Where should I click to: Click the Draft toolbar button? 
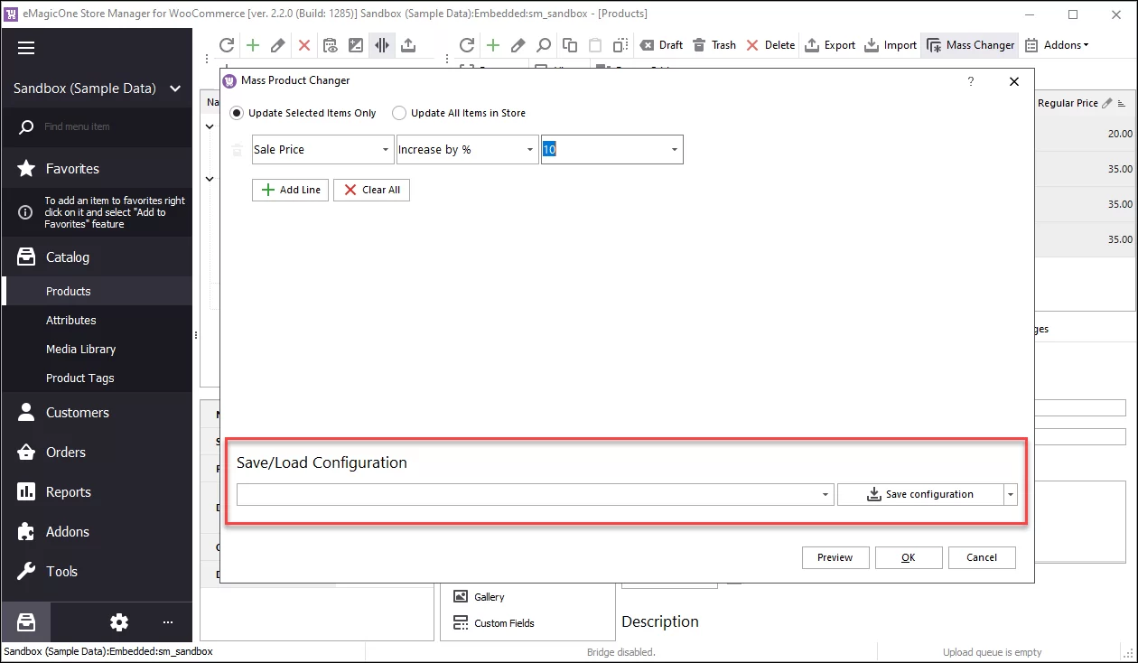[x=661, y=45]
